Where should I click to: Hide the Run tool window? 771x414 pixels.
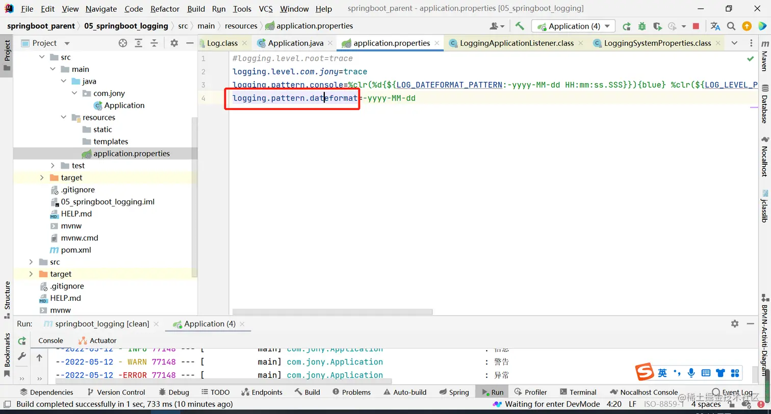point(751,324)
